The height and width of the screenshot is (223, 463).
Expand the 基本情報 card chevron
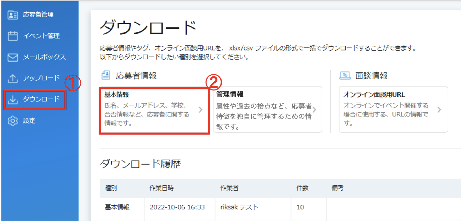[201, 110]
